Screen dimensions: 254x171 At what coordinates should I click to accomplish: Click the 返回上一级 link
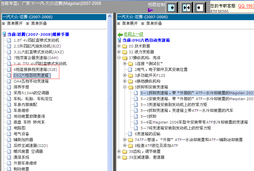[x=133, y=34]
